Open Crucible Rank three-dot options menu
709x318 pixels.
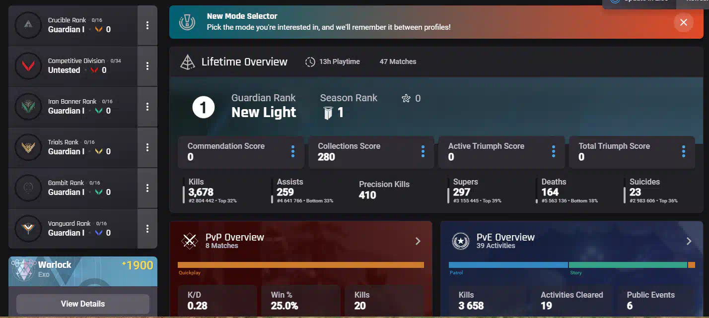pyautogui.click(x=147, y=25)
